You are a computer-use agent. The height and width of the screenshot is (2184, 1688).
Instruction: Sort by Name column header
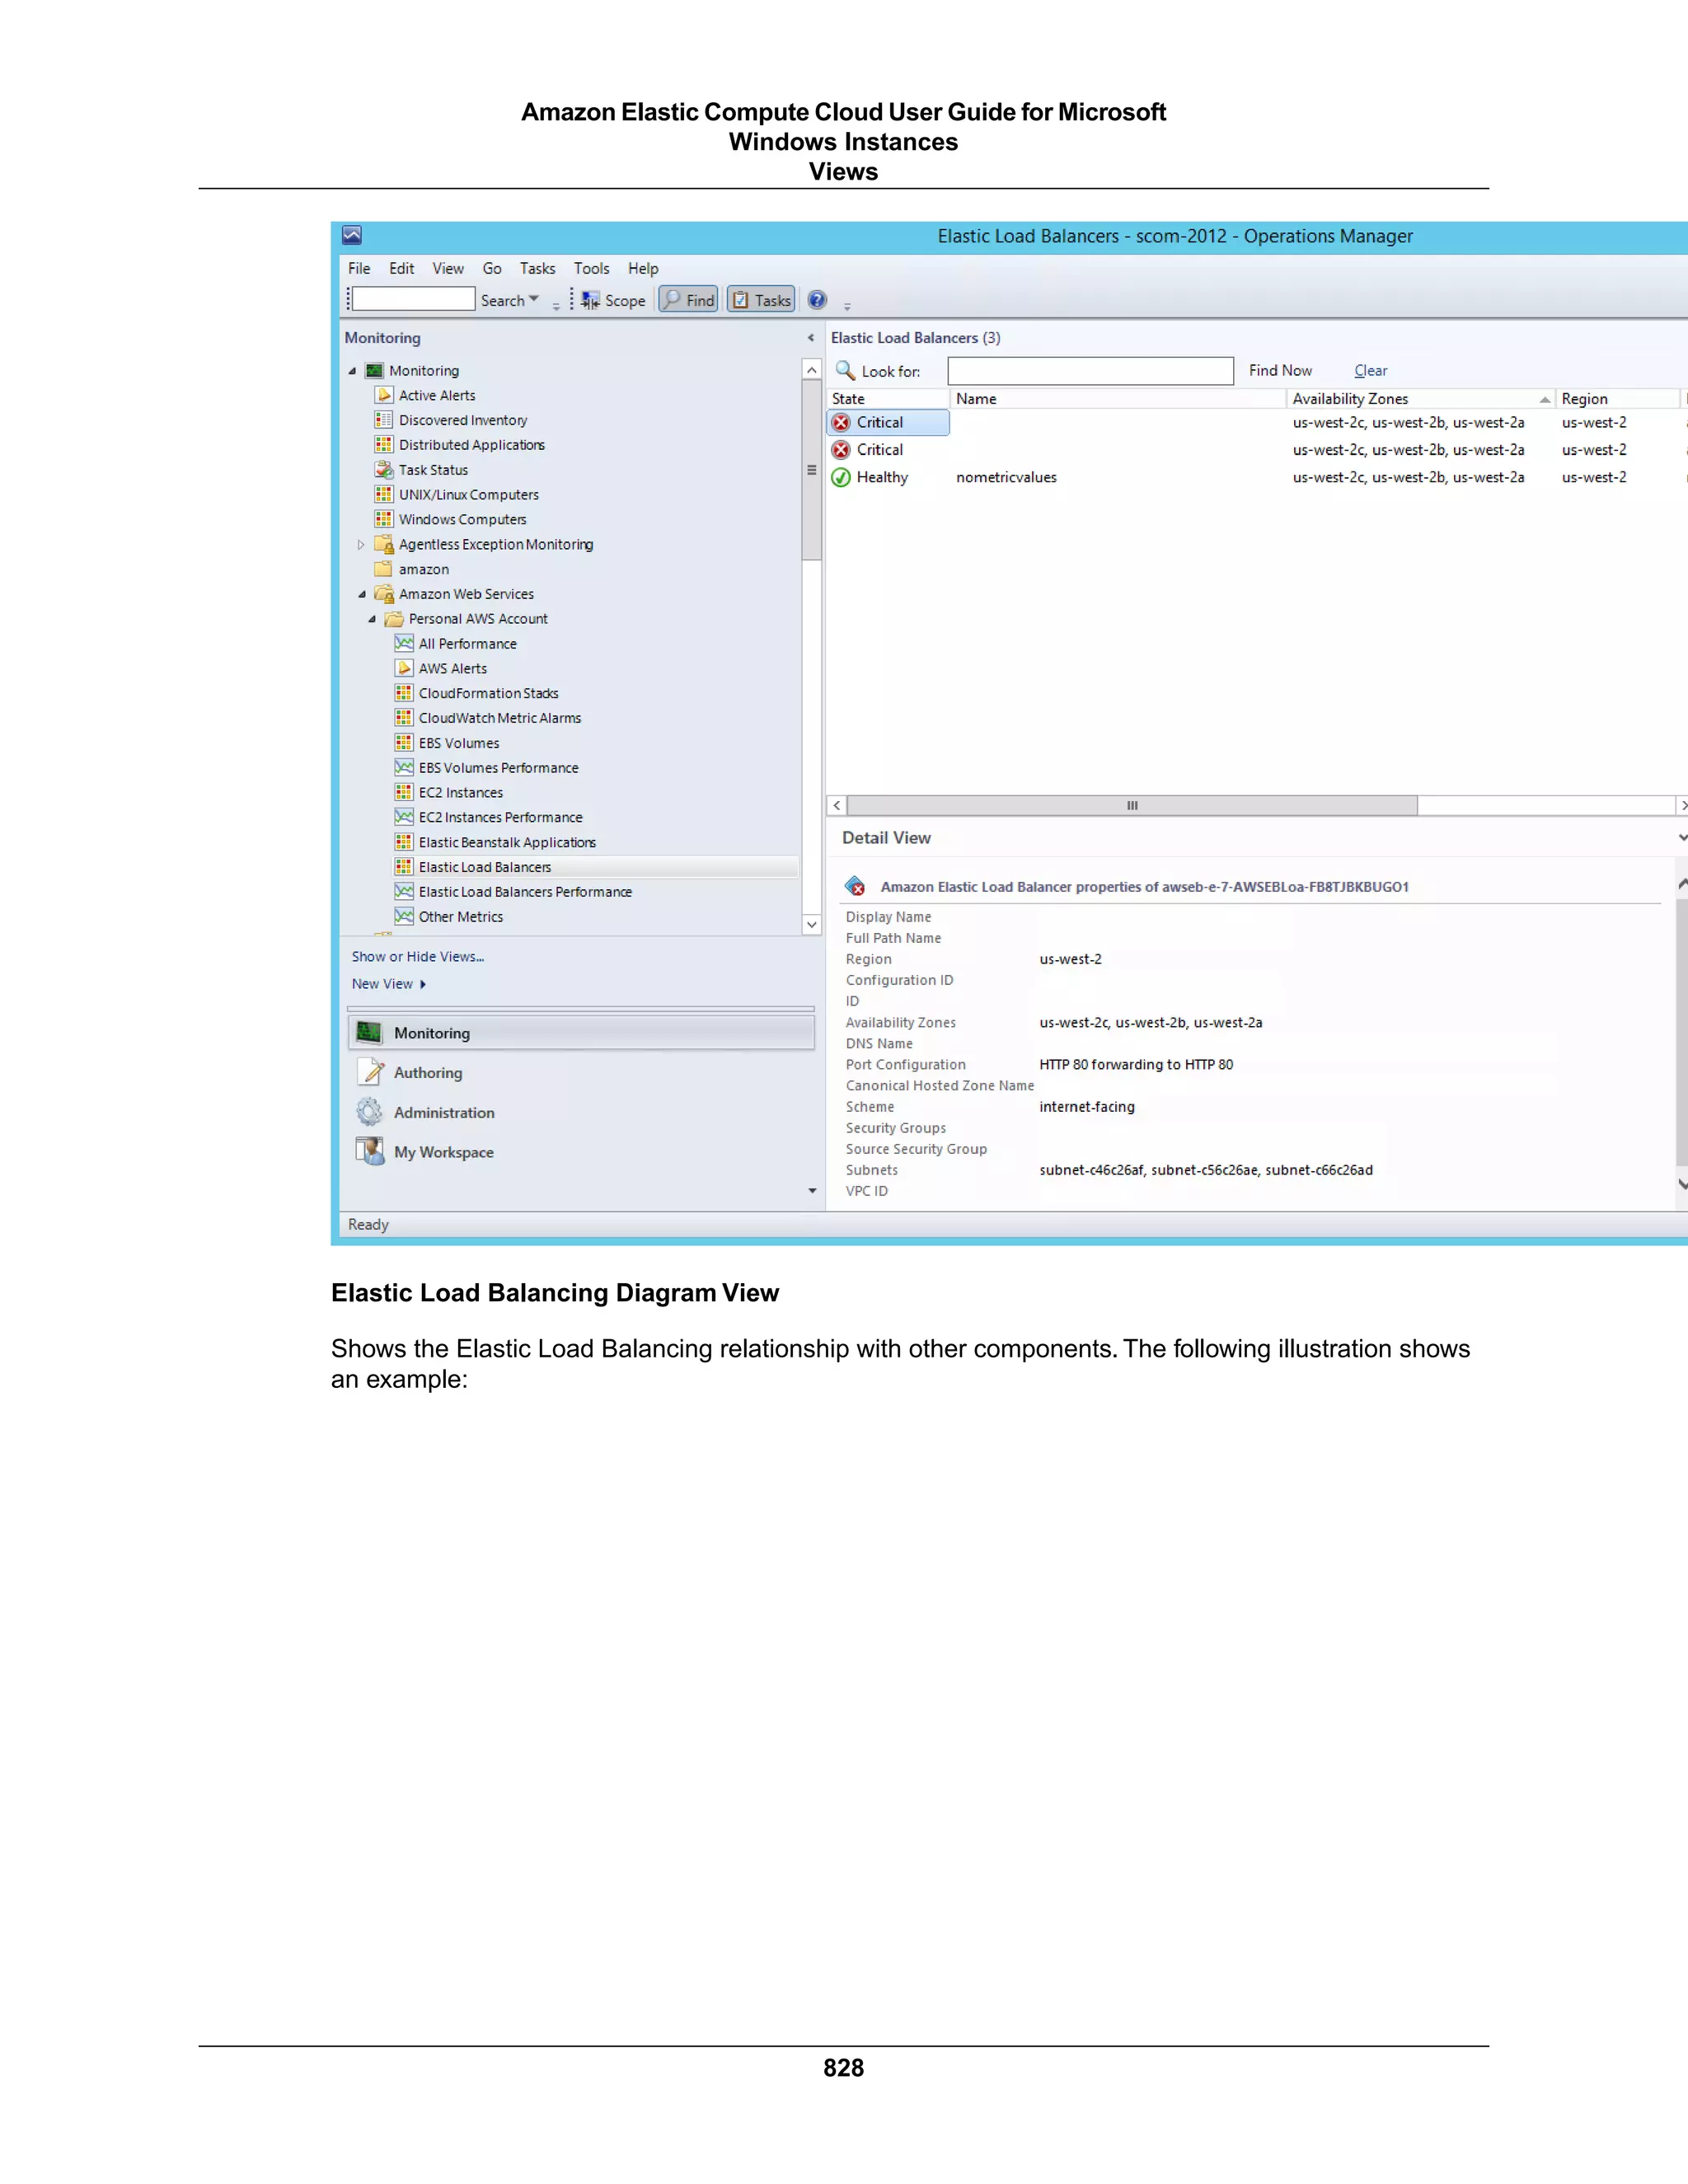point(1117,399)
